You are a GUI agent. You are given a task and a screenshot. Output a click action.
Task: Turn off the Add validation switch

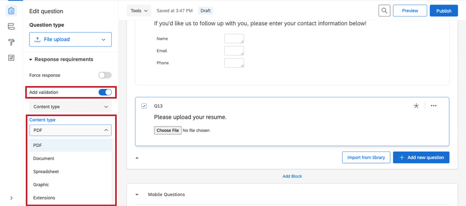tap(105, 92)
